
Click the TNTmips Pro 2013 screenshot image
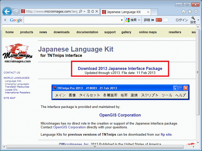120,92
